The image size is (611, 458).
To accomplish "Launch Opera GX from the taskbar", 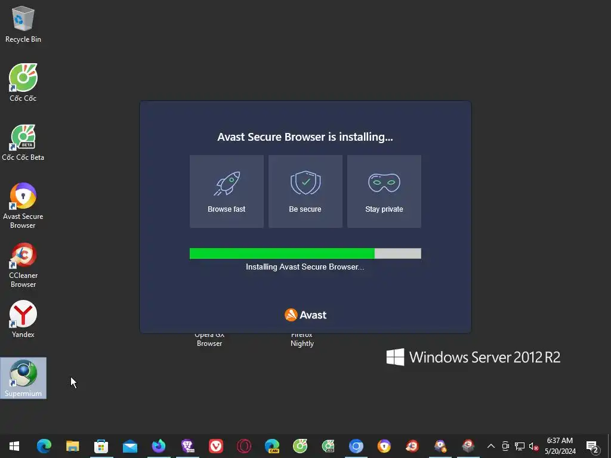I will [x=244, y=446].
